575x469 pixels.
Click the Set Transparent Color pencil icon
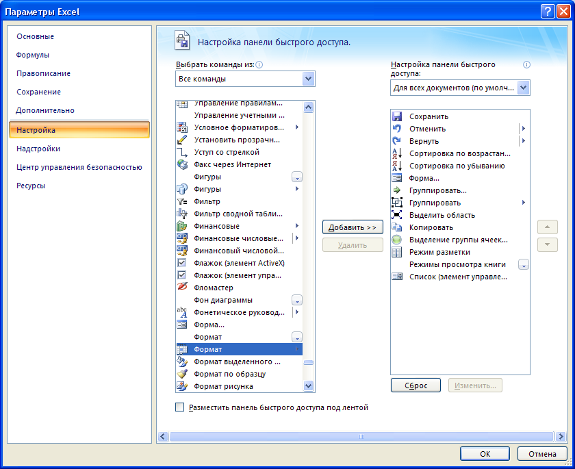[182, 140]
